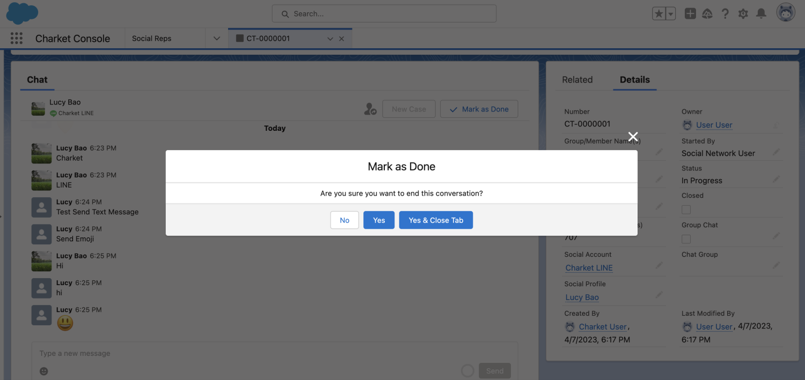This screenshot has height=380, width=805.
Task: Click Lucy Bao avatar beside 'Charket' message
Action: coord(41,153)
